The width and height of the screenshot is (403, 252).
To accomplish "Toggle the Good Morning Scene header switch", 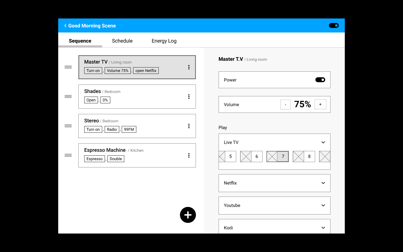I will pyautogui.click(x=334, y=25).
